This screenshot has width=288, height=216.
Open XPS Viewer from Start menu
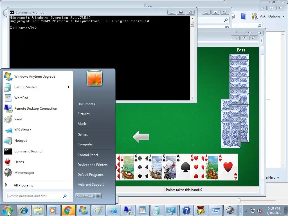click(x=22, y=130)
